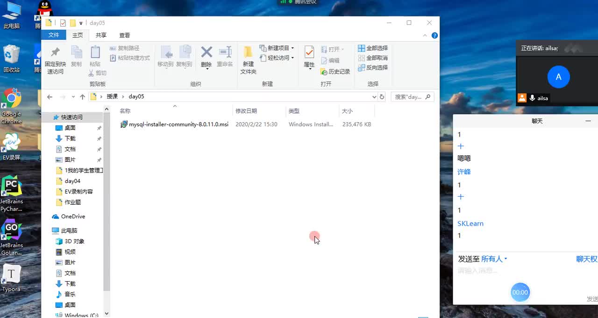Screen dimensions: 598x318
Task: Click SKLearn name in chat
Action: (470, 223)
